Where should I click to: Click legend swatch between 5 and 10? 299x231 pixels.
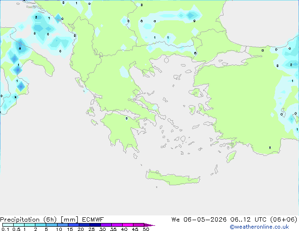click(x=51, y=225)
